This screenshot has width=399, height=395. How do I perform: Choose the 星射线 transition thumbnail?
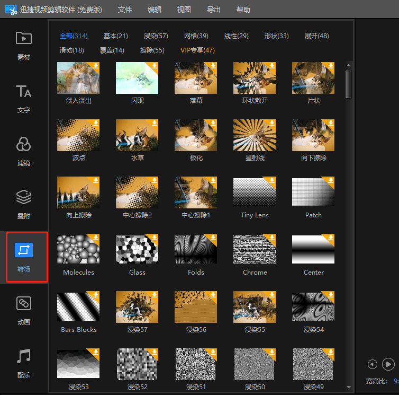(255, 135)
